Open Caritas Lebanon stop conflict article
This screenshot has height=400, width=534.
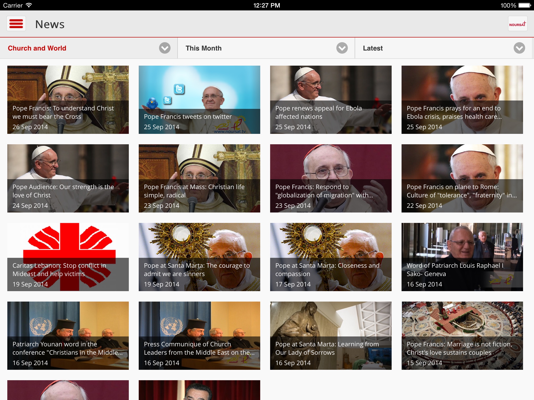tap(68, 257)
